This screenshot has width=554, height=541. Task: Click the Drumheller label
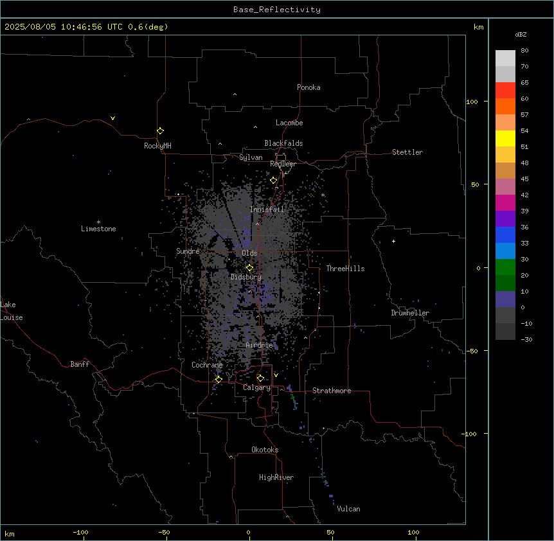tap(410, 313)
